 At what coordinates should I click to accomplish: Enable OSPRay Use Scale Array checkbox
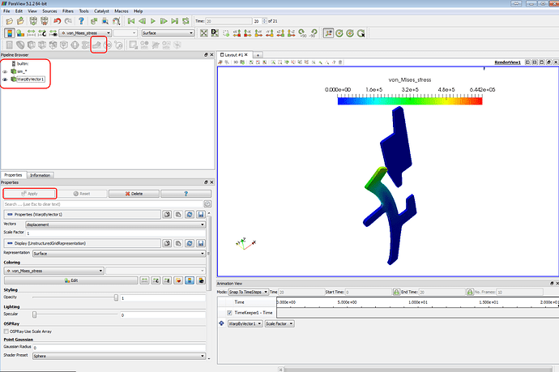pyautogui.click(x=6, y=331)
